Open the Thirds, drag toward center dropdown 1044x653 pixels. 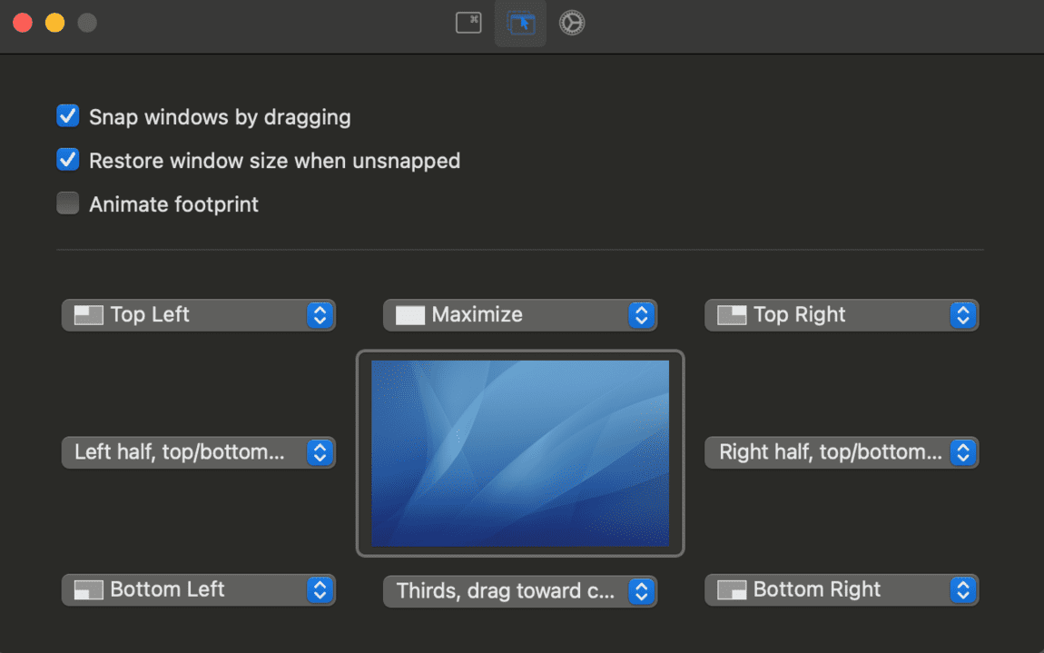click(520, 591)
